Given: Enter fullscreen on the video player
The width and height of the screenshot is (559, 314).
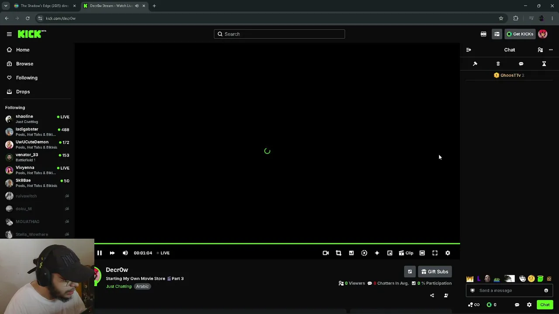Looking at the screenshot, I should pyautogui.click(x=435, y=253).
